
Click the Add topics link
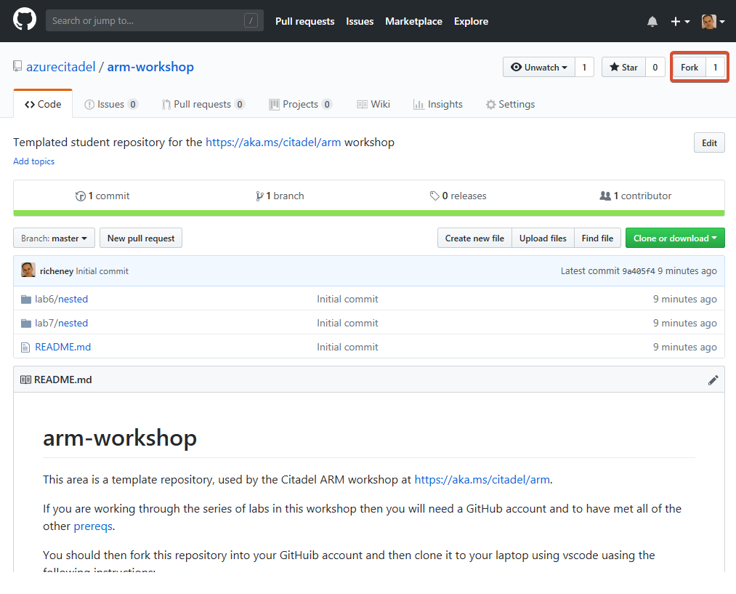33,161
